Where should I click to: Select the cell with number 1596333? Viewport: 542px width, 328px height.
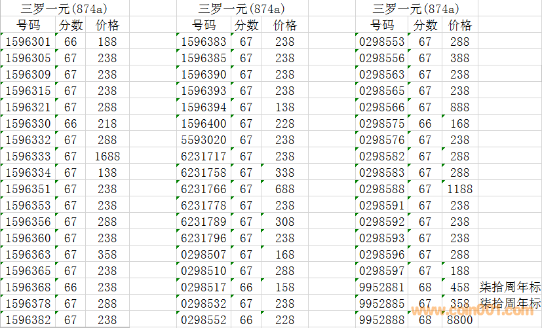pyautogui.click(x=28, y=156)
